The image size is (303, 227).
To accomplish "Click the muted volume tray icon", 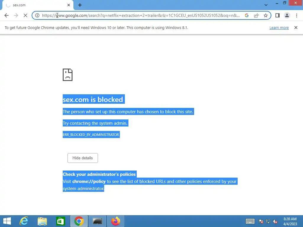I will pyautogui.click(x=275, y=221).
